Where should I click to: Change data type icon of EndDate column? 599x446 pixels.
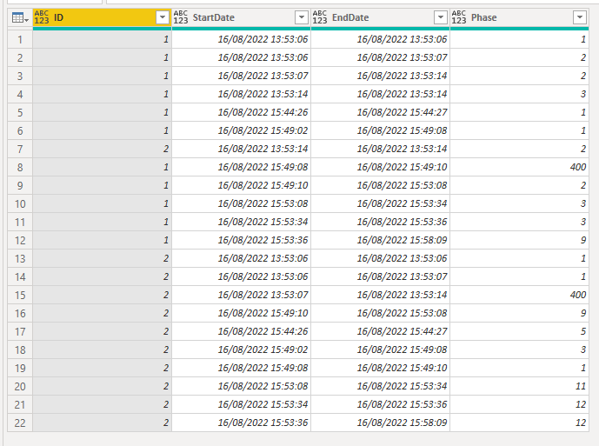tap(320, 17)
